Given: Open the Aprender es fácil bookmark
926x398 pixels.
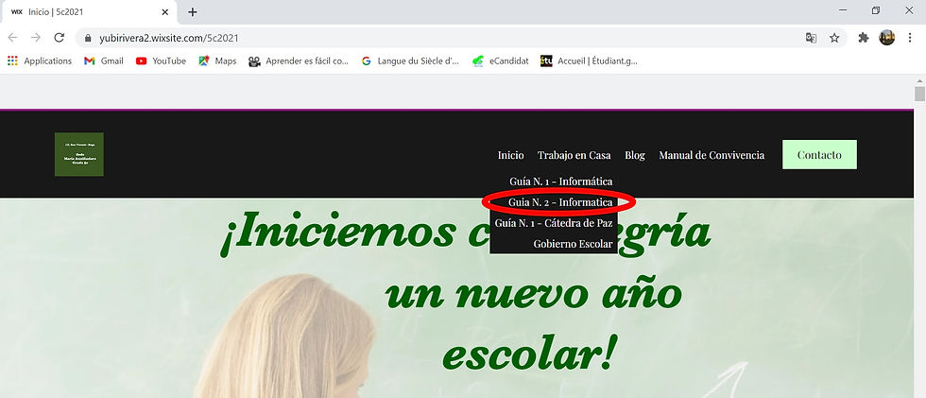Looking at the screenshot, I should 299,61.
